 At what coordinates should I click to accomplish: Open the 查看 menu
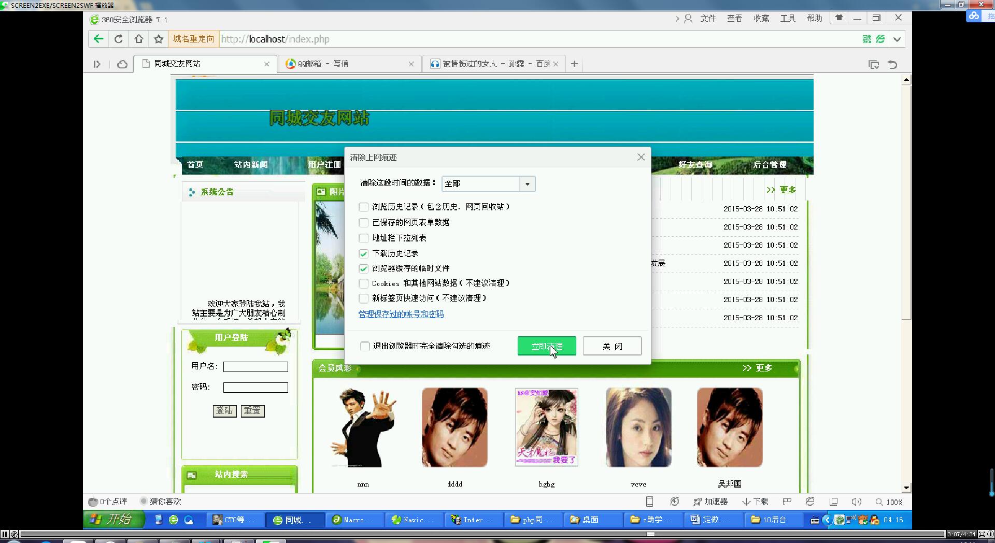(x=734, y=18)
